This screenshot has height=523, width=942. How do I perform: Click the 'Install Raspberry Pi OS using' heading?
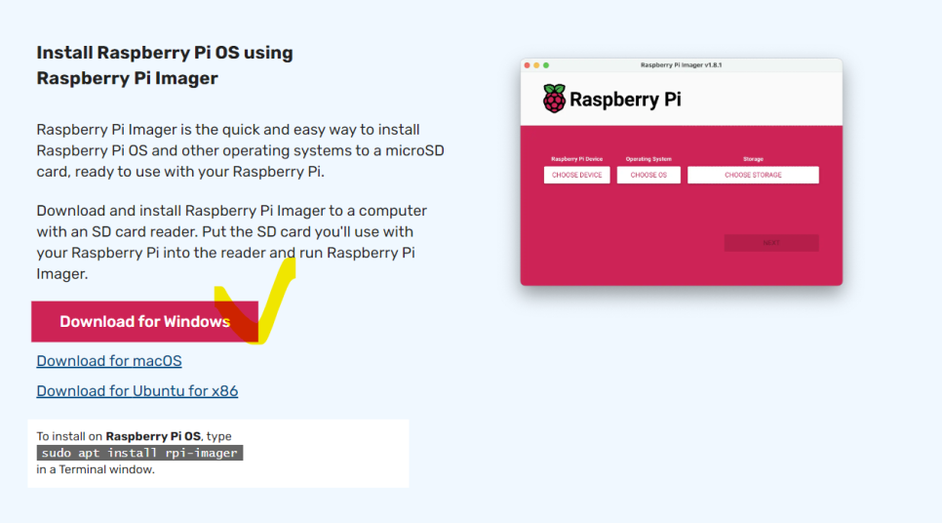tap(165, 53)
